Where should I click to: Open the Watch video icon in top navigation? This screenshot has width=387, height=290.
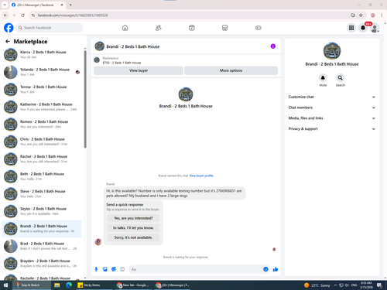191,28
